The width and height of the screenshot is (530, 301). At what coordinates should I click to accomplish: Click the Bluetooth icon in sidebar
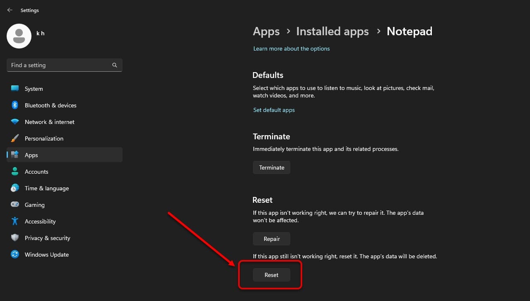coord(15,105)
